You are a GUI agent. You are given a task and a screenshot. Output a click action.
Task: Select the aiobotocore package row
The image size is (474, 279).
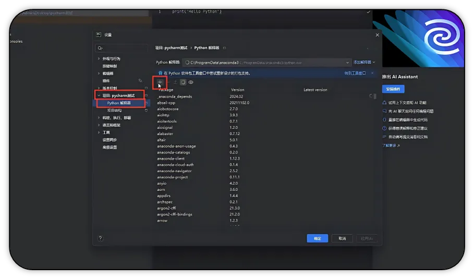[x=264, y=109]
